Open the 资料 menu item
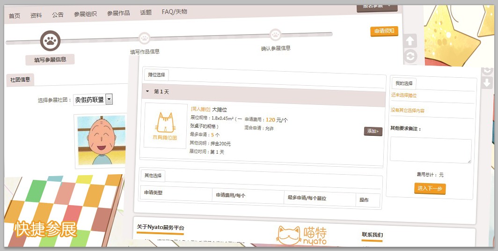 [36, 15]
